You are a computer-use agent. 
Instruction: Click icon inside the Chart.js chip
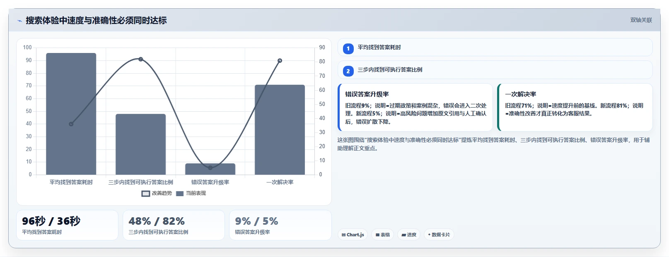click(x=343, y=235)
